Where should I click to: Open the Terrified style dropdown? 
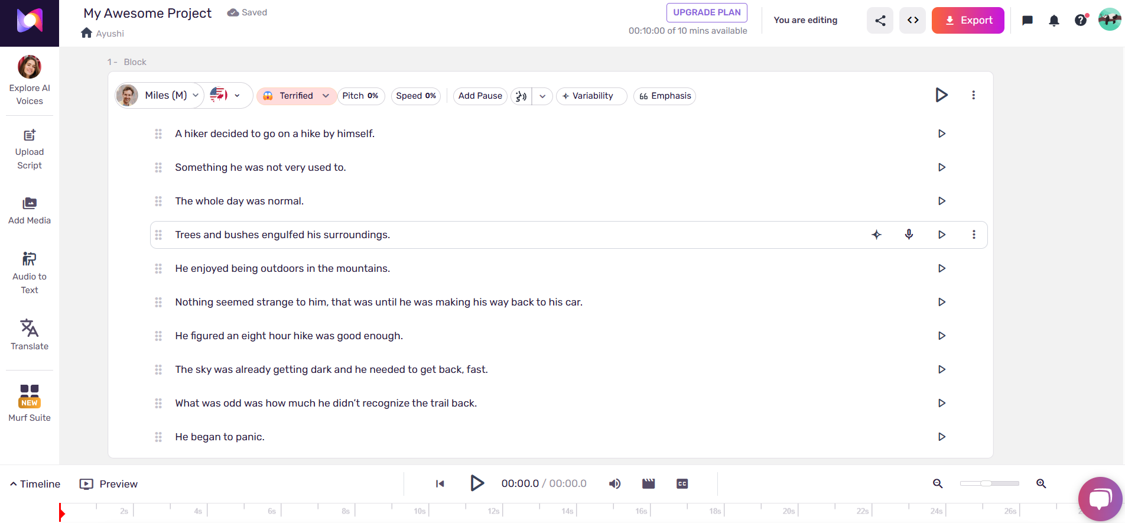(296, 96)
